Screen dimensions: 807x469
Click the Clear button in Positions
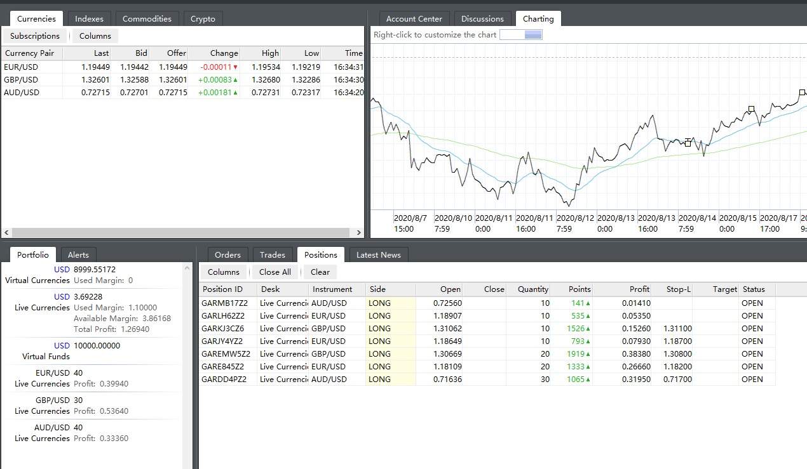click(x=320, y=272)
